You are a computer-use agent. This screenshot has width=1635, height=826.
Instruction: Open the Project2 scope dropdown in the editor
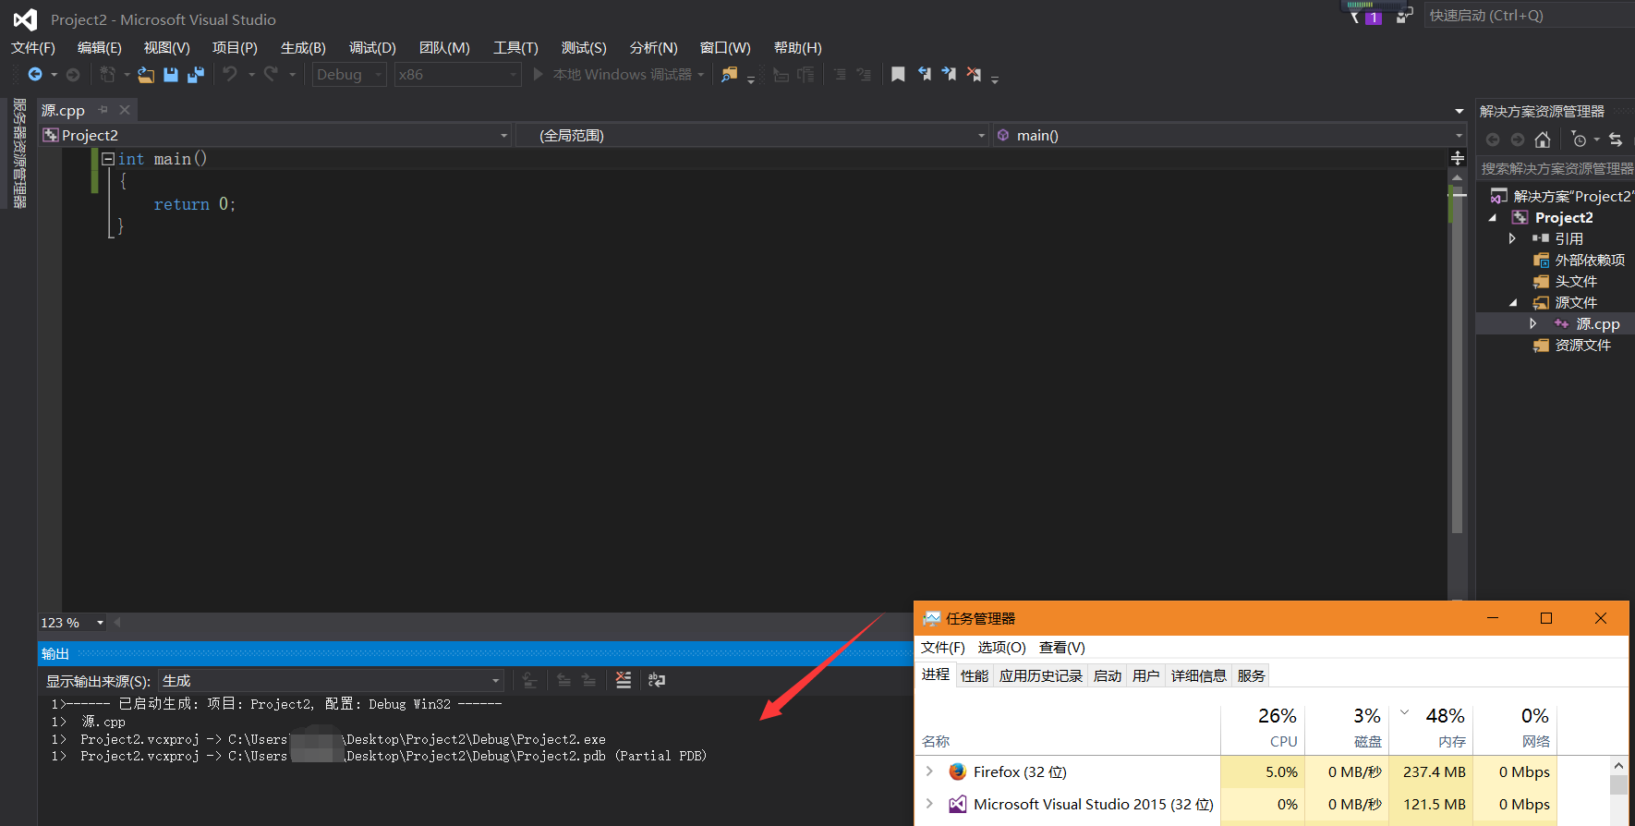click(275, 135)
